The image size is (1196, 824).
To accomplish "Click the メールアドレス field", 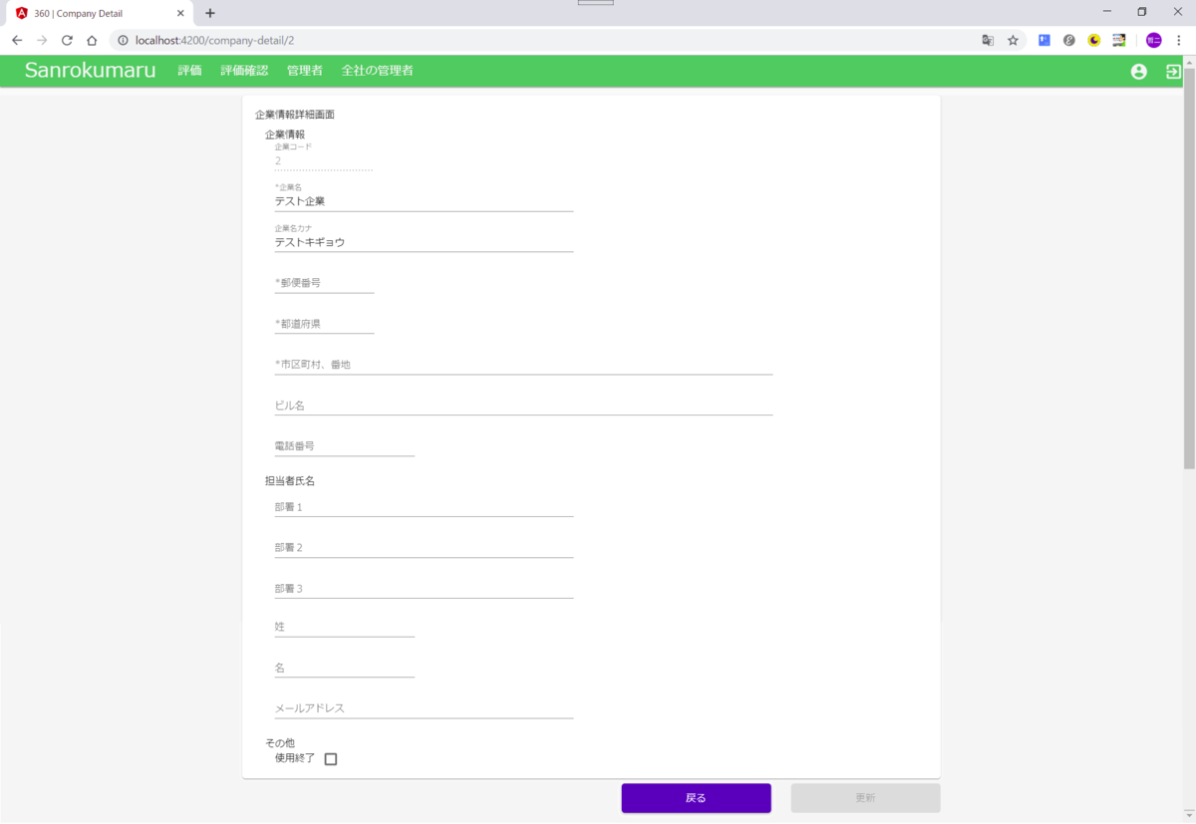I will 425,708.
